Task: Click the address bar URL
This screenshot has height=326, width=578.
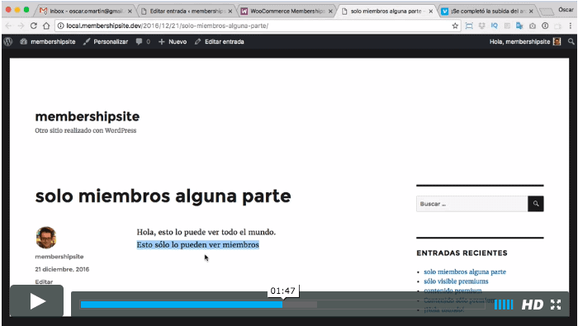Action: (168, 26)
